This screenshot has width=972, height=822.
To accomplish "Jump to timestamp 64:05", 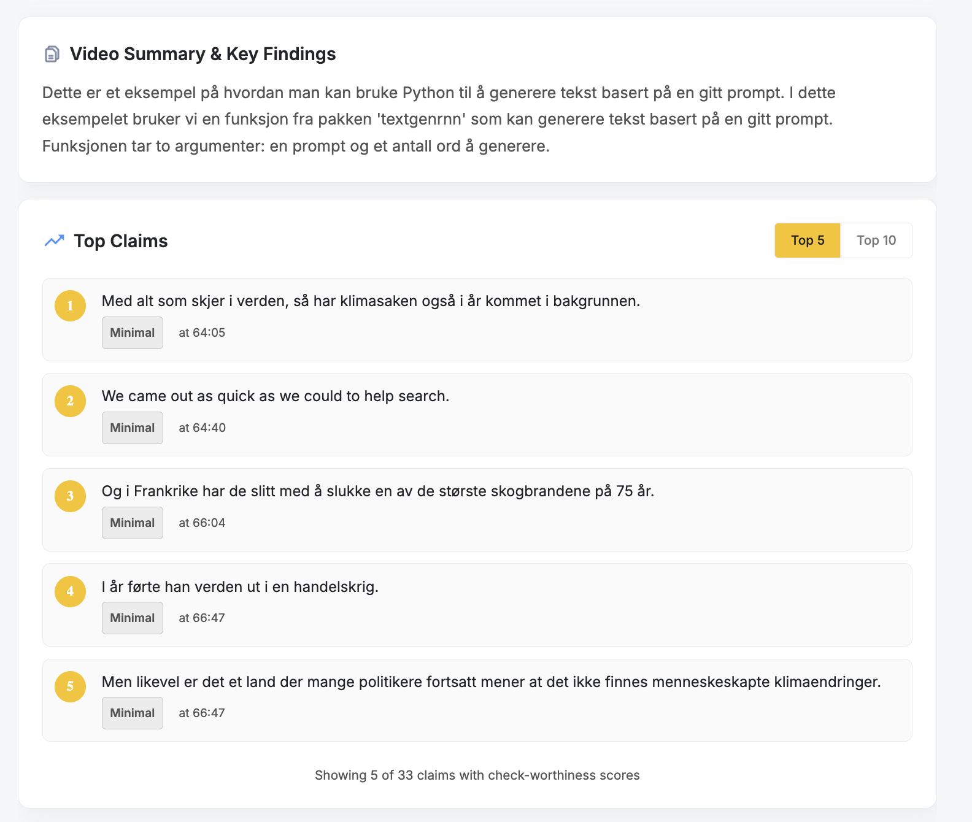I will point(201,332).
